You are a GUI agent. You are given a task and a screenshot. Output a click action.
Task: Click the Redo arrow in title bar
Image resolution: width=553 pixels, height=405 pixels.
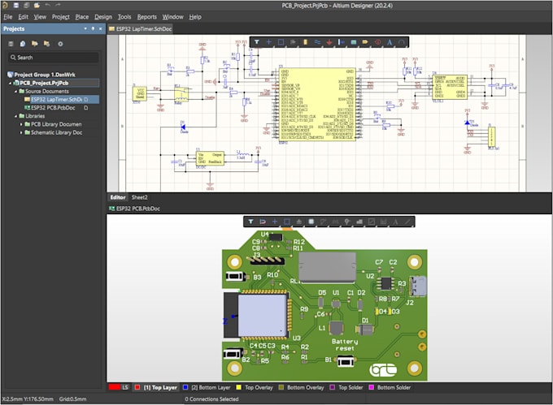(x=58, y=6)
